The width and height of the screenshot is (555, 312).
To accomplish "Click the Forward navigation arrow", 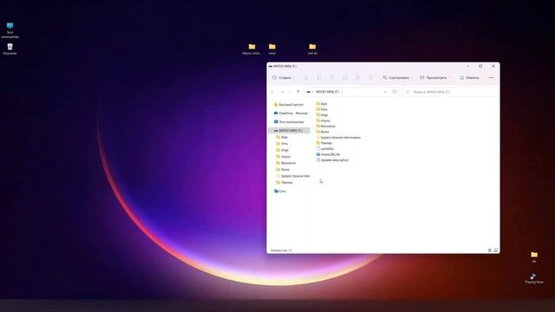I will 283,92.
